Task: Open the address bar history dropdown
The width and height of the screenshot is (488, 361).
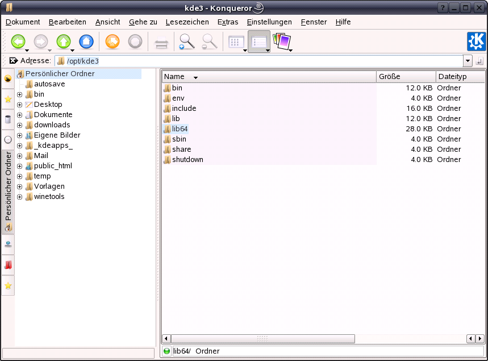Action: [x=468, y=61]
